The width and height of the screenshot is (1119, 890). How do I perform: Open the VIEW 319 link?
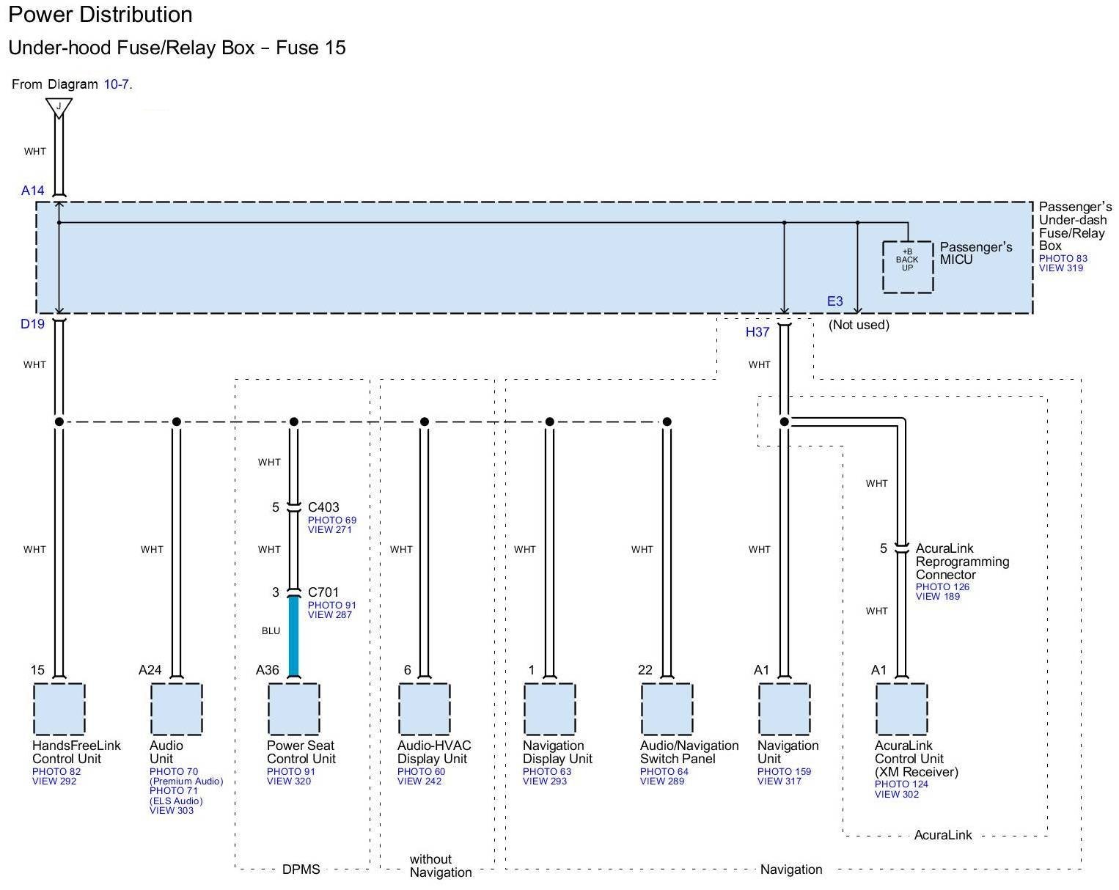[1060, 268]
